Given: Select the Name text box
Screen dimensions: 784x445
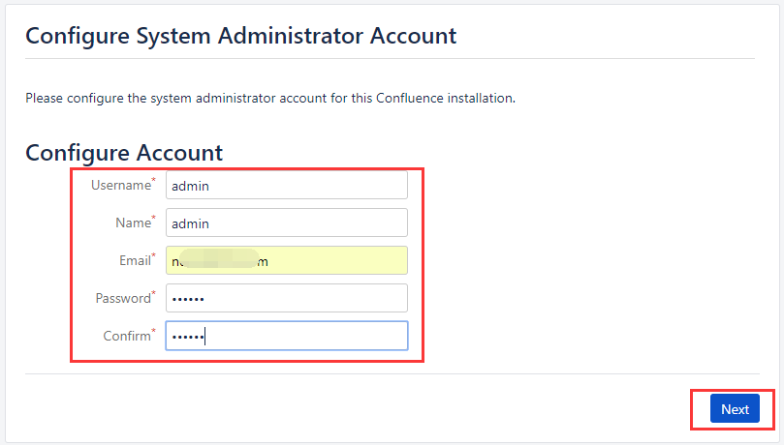Looking at the screenshot, I should point(287,222).
